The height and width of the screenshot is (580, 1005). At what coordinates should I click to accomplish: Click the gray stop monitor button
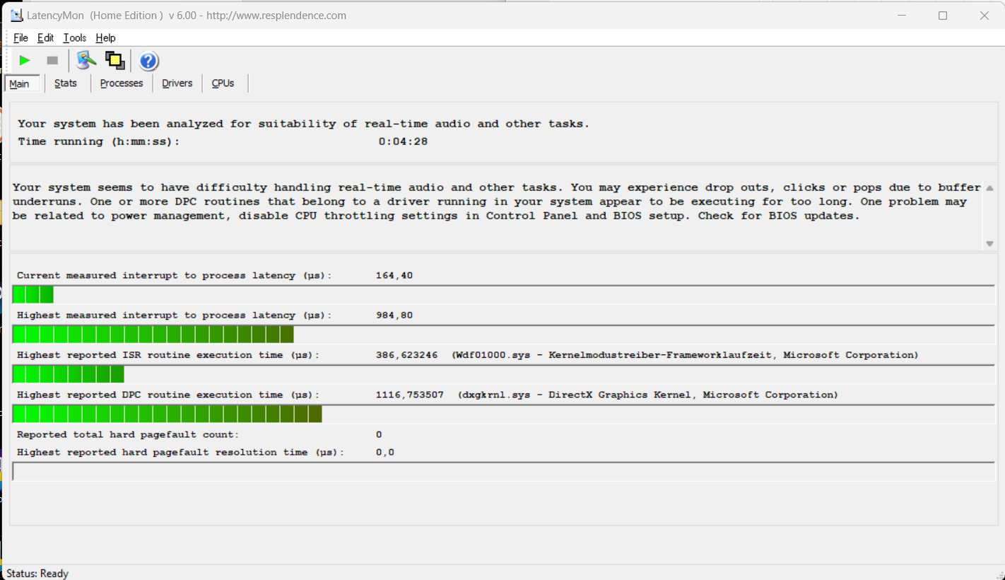tap(52, 61)
